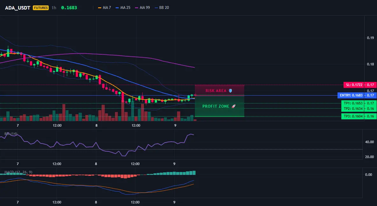Image resolution: width=377 pixels, height=206 pixels.
Task: Click the TP1: 0.1653 price tag
Action: pyautogui.click(x=353, y=103)
